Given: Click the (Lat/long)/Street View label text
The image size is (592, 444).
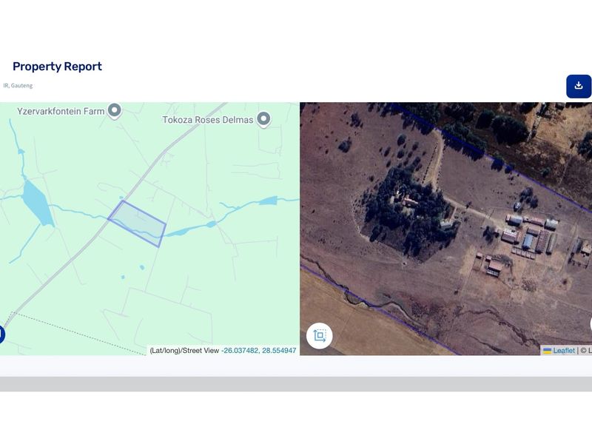Looking at the screenshot, I should point(184,351).
